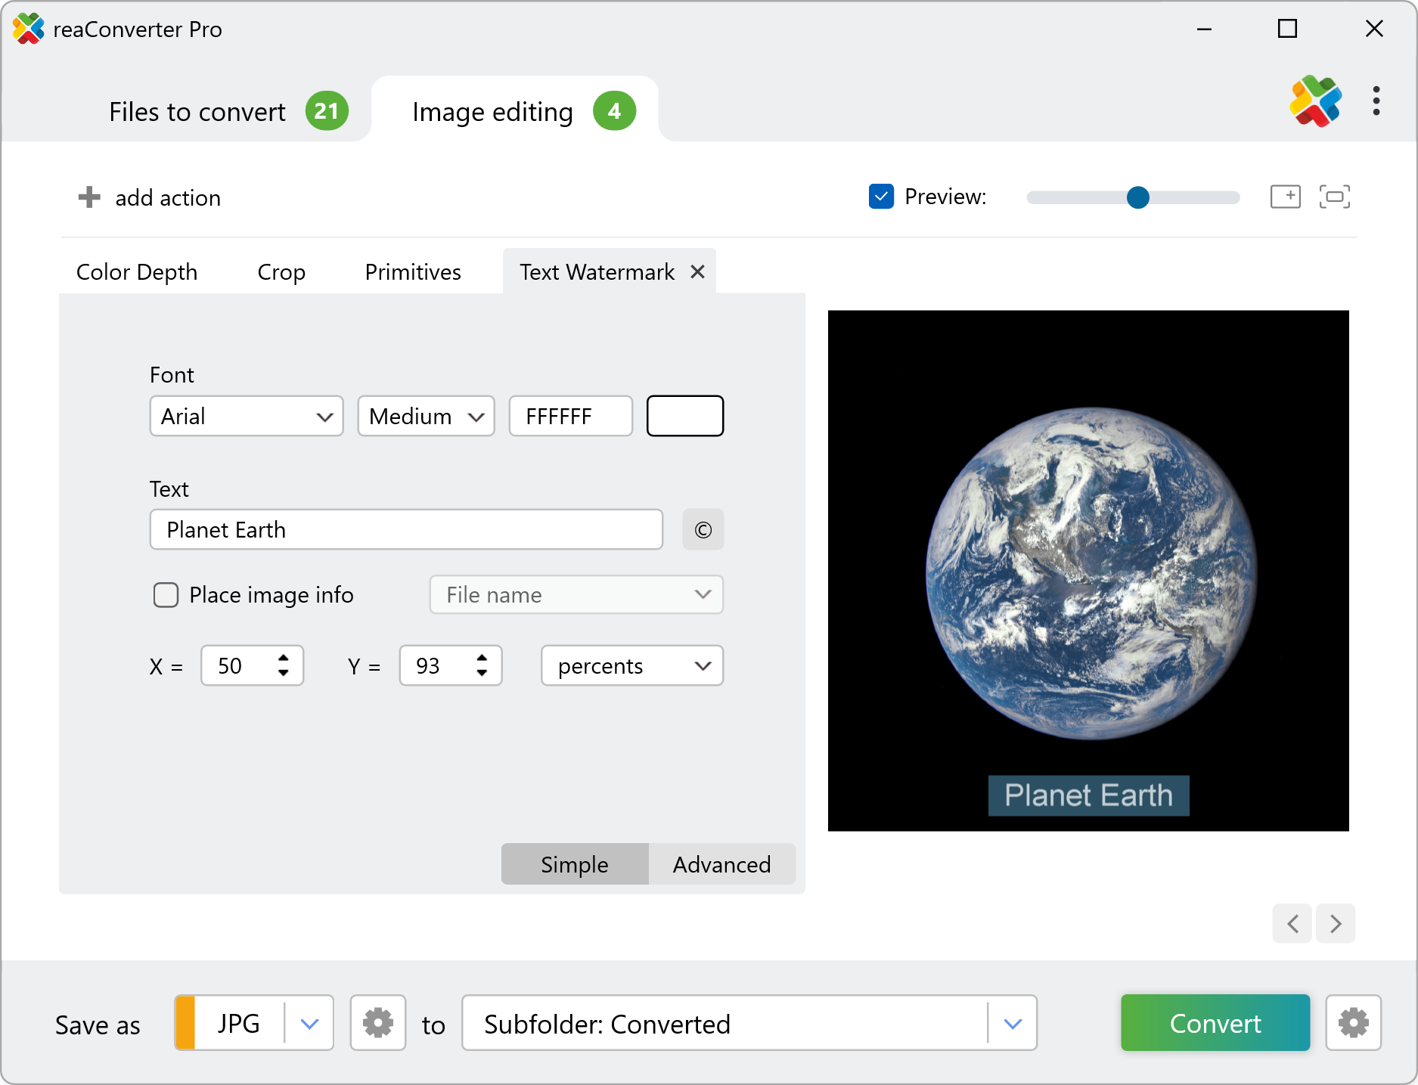Viewport: 1418px width, 1085px height.
Task: Click the fit-to-screen preview icon
Action: pyautogui.click(x=1334, y=197)
